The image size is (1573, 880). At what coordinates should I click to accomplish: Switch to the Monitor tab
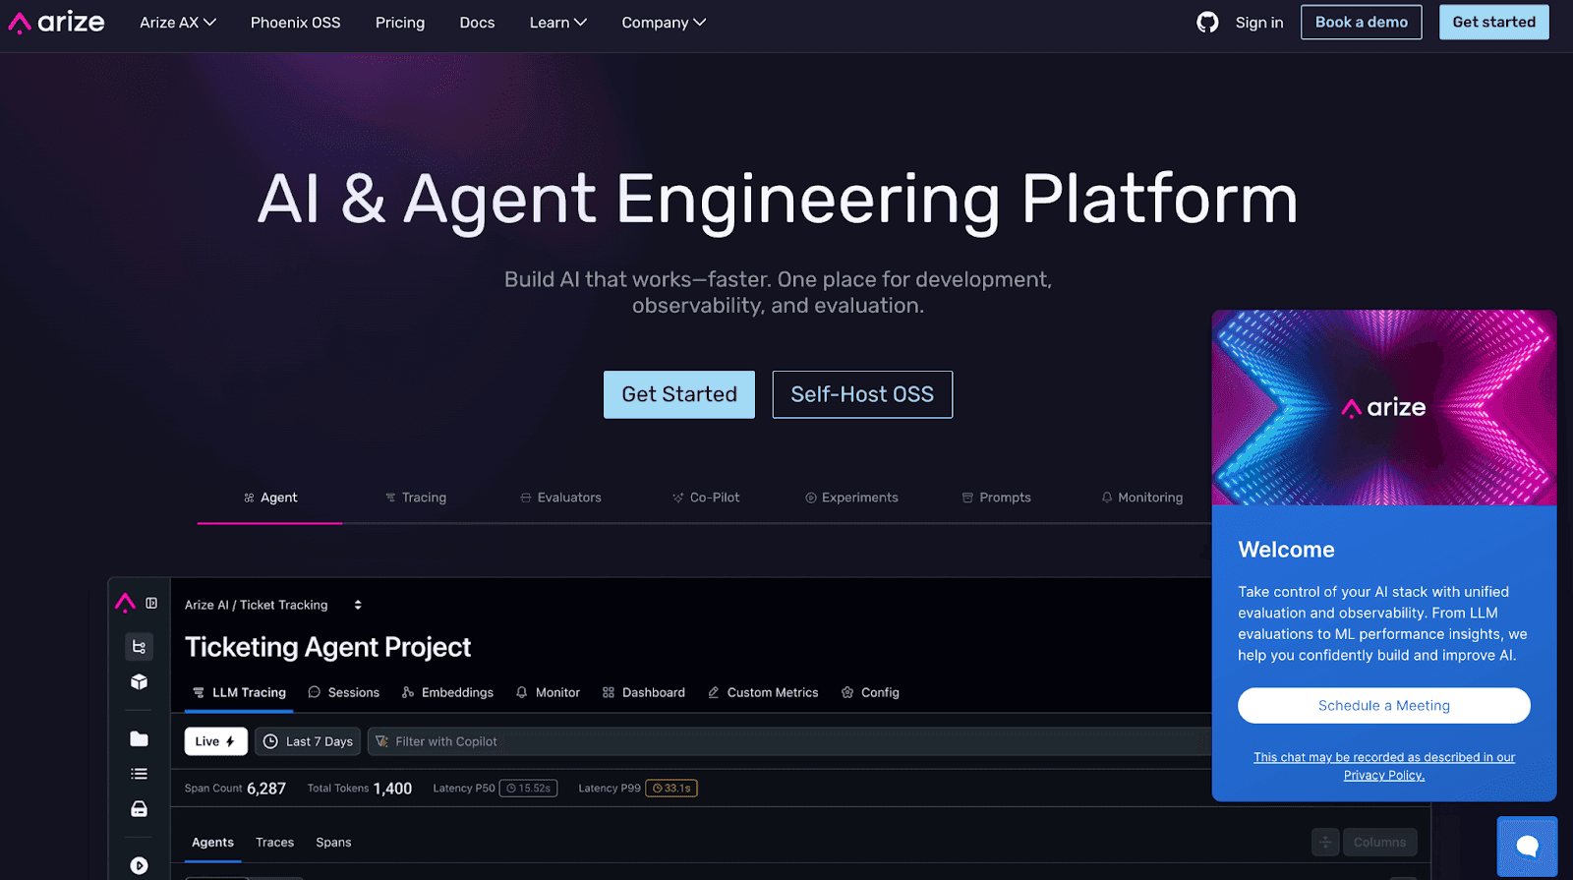[x=548, y=692]
